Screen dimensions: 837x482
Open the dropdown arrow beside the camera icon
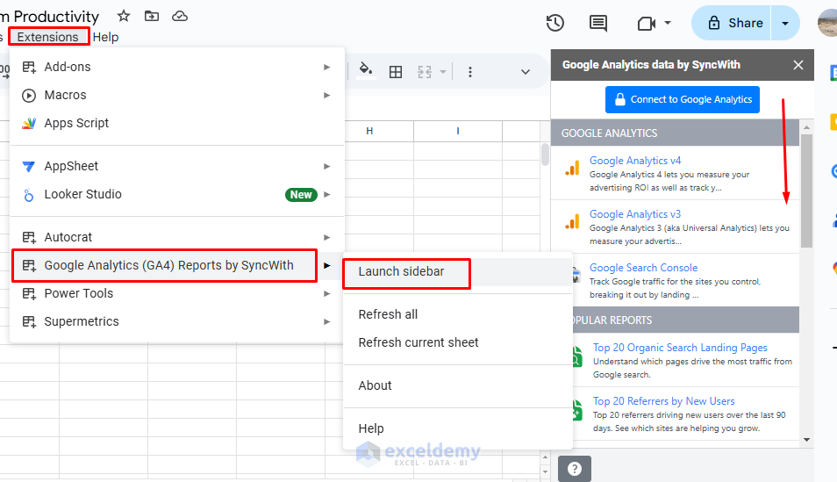(668, 23)
